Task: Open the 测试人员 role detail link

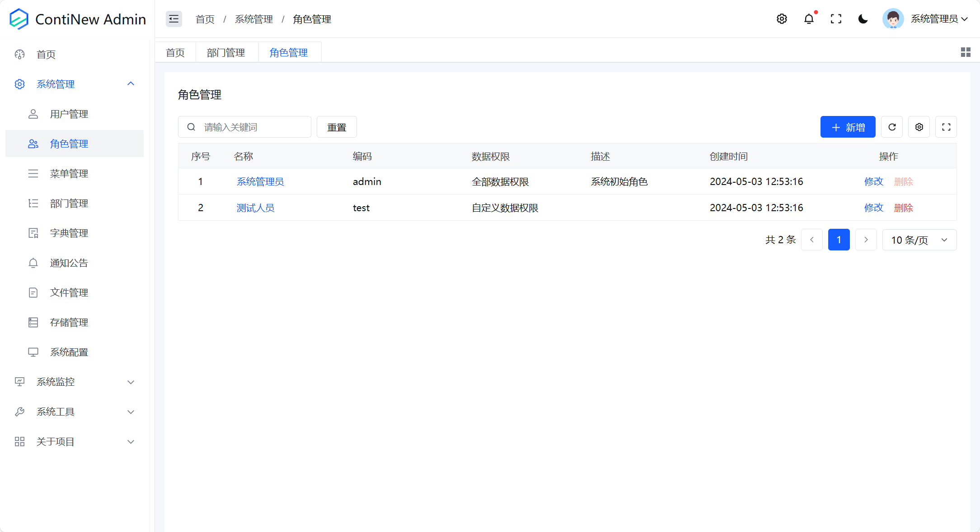Action: tap(255, 208)
